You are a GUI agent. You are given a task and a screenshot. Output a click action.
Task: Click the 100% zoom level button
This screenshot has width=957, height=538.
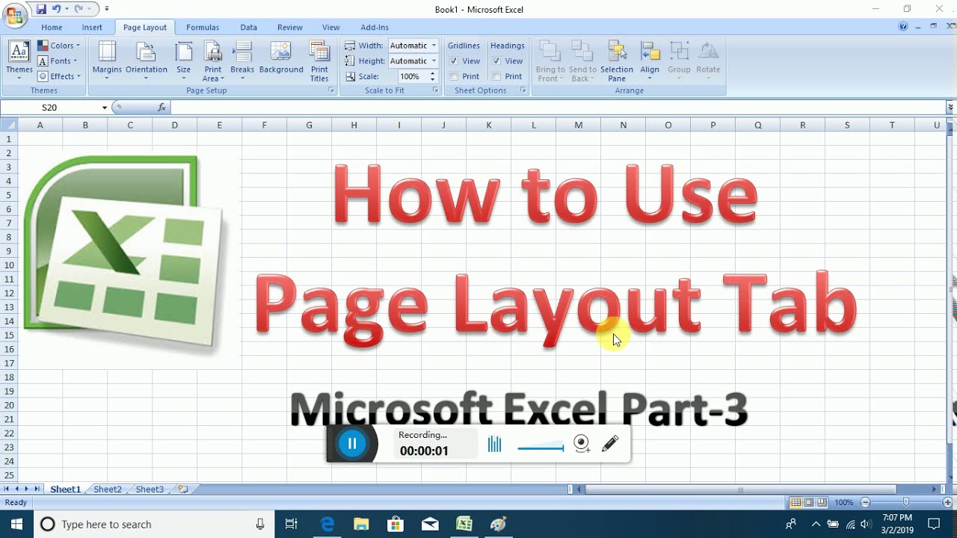(x=844, y=503)
